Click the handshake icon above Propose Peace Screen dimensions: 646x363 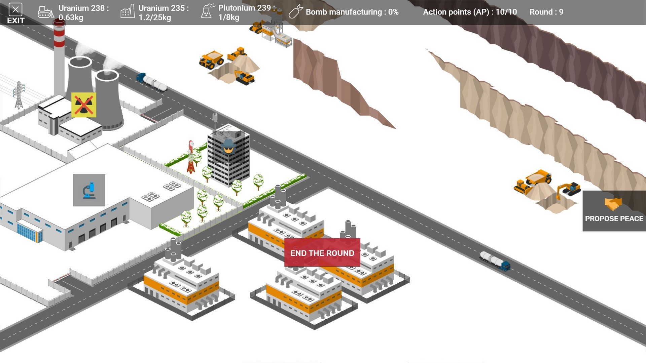click(613, 203)
